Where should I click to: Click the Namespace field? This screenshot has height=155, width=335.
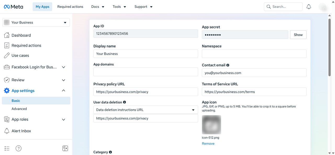coord(254,54)
